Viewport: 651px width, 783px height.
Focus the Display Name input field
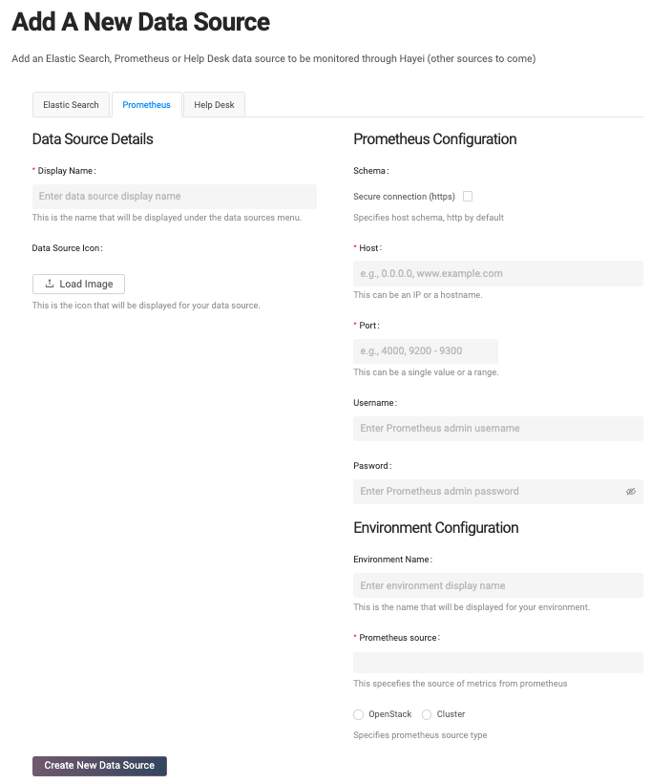(175, 197)
